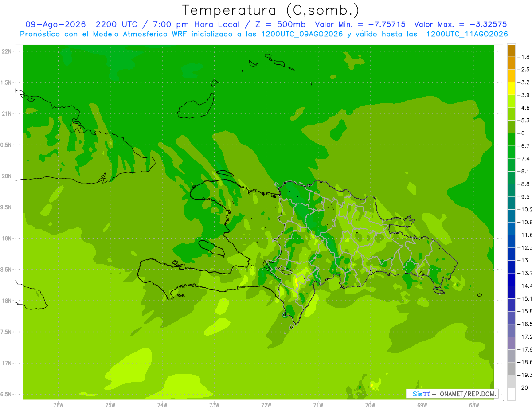Pick the yellow swatch between -3.2 and -3.9
Image resolution: width=532 pixels, height=411 pixels.
[x=511, y=89]
